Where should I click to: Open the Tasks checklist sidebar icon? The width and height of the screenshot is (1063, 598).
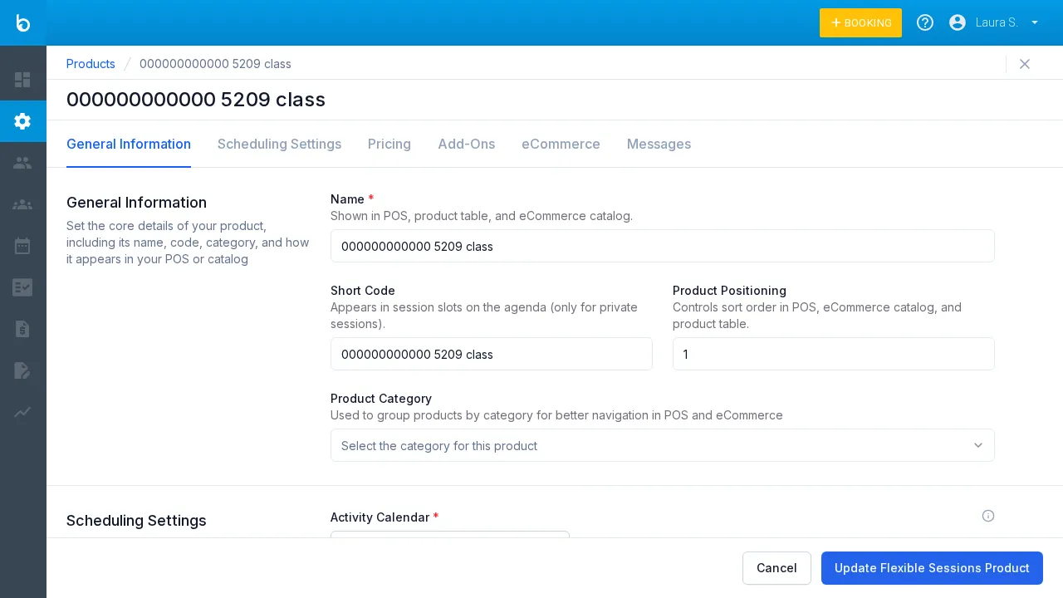coord(23,287)
